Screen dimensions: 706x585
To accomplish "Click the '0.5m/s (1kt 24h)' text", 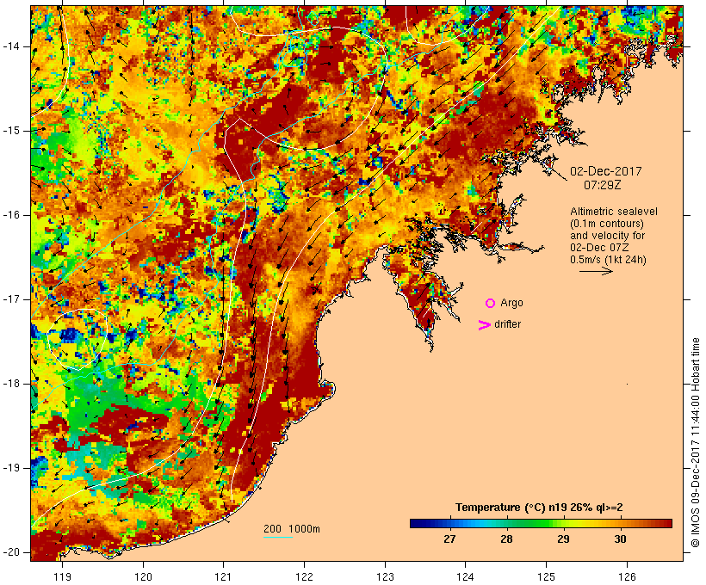I will tap(608, 260).
